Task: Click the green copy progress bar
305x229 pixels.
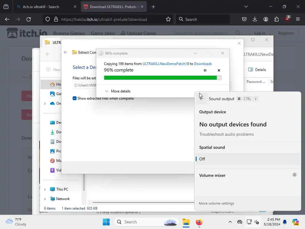Action: pyautogui.click(x=163, y=78)
